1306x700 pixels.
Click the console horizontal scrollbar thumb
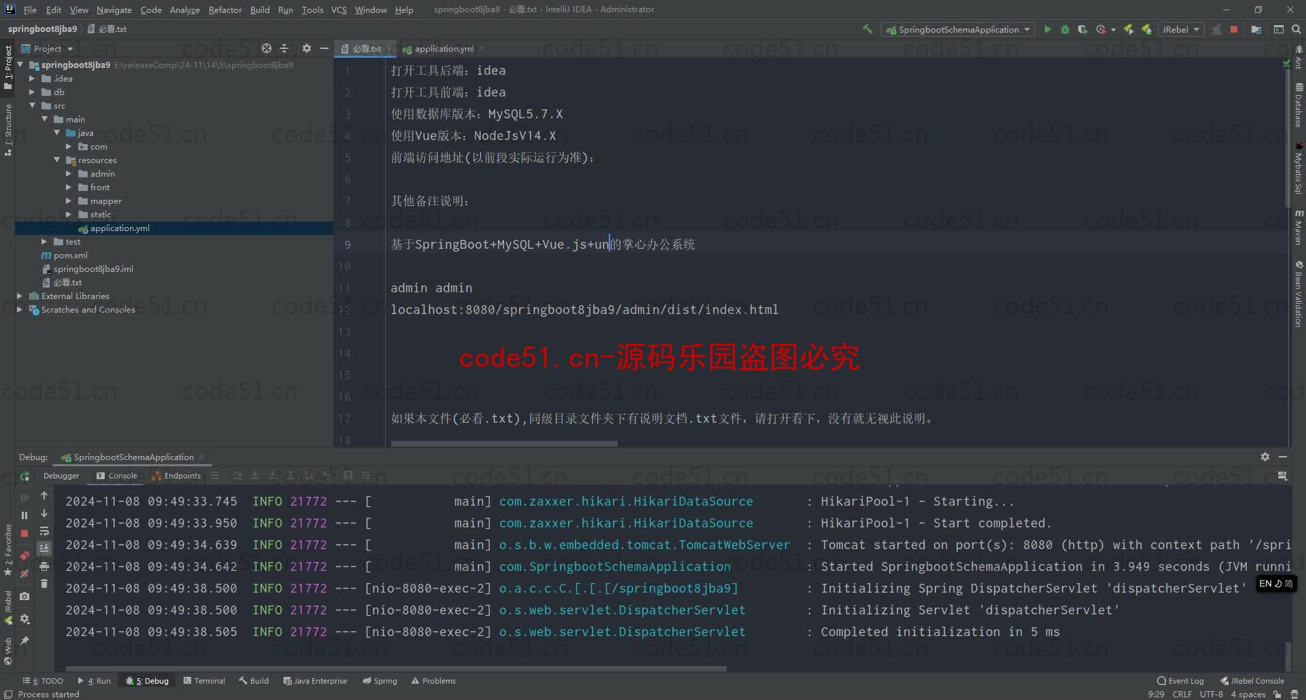pos(396,669)
